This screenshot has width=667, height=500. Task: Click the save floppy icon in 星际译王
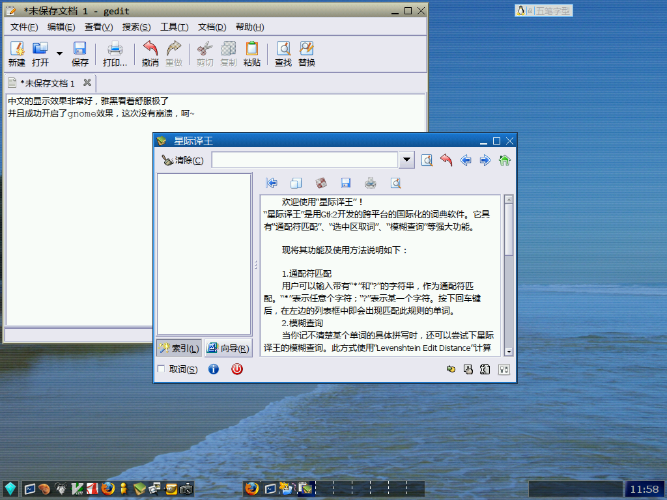(x=346, y=183)
